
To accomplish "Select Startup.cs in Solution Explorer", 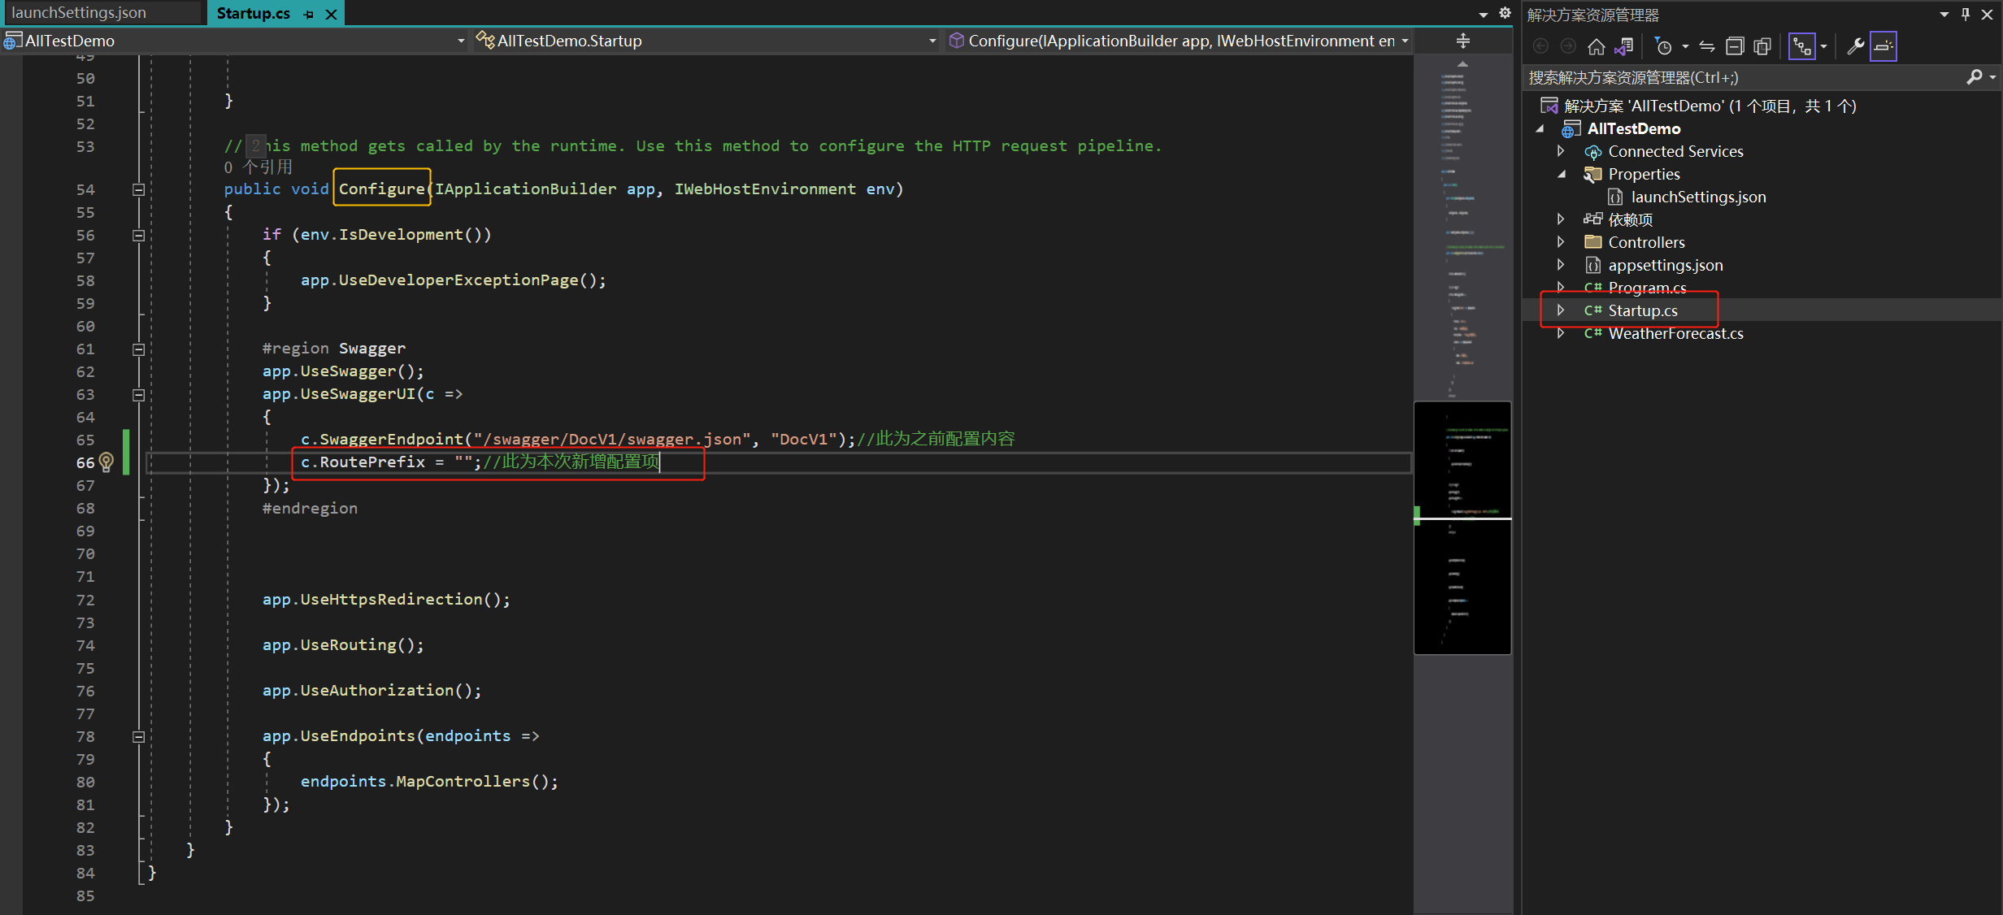I will coord(1642,310).
